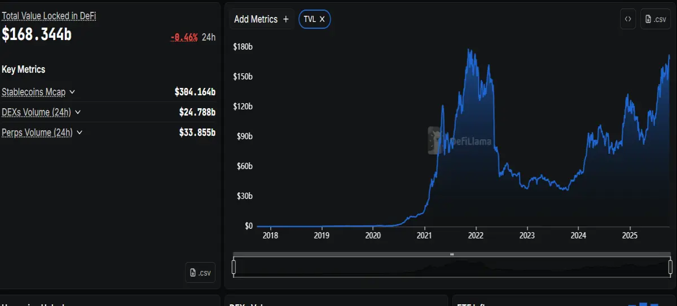Click the plus icon beside Add Metrics
This screenshot has height=306, width=677.
point(286,19)
